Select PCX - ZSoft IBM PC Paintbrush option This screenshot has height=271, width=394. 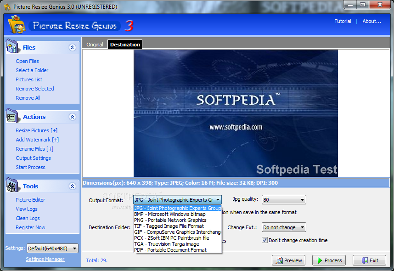pos(178,238)
